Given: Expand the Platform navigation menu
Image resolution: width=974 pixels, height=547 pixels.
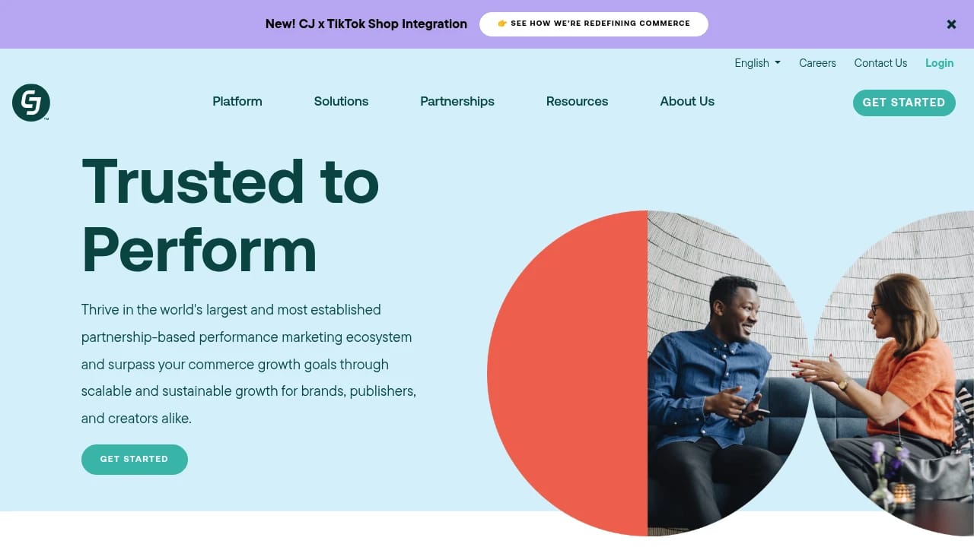Looking at the screenshot, I should [237, 101].
